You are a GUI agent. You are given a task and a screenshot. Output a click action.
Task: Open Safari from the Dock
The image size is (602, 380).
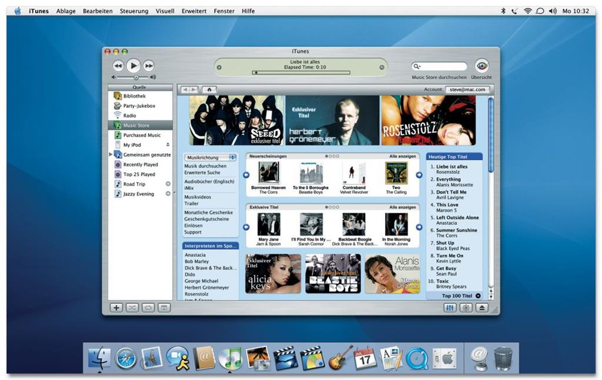(126, 359)
